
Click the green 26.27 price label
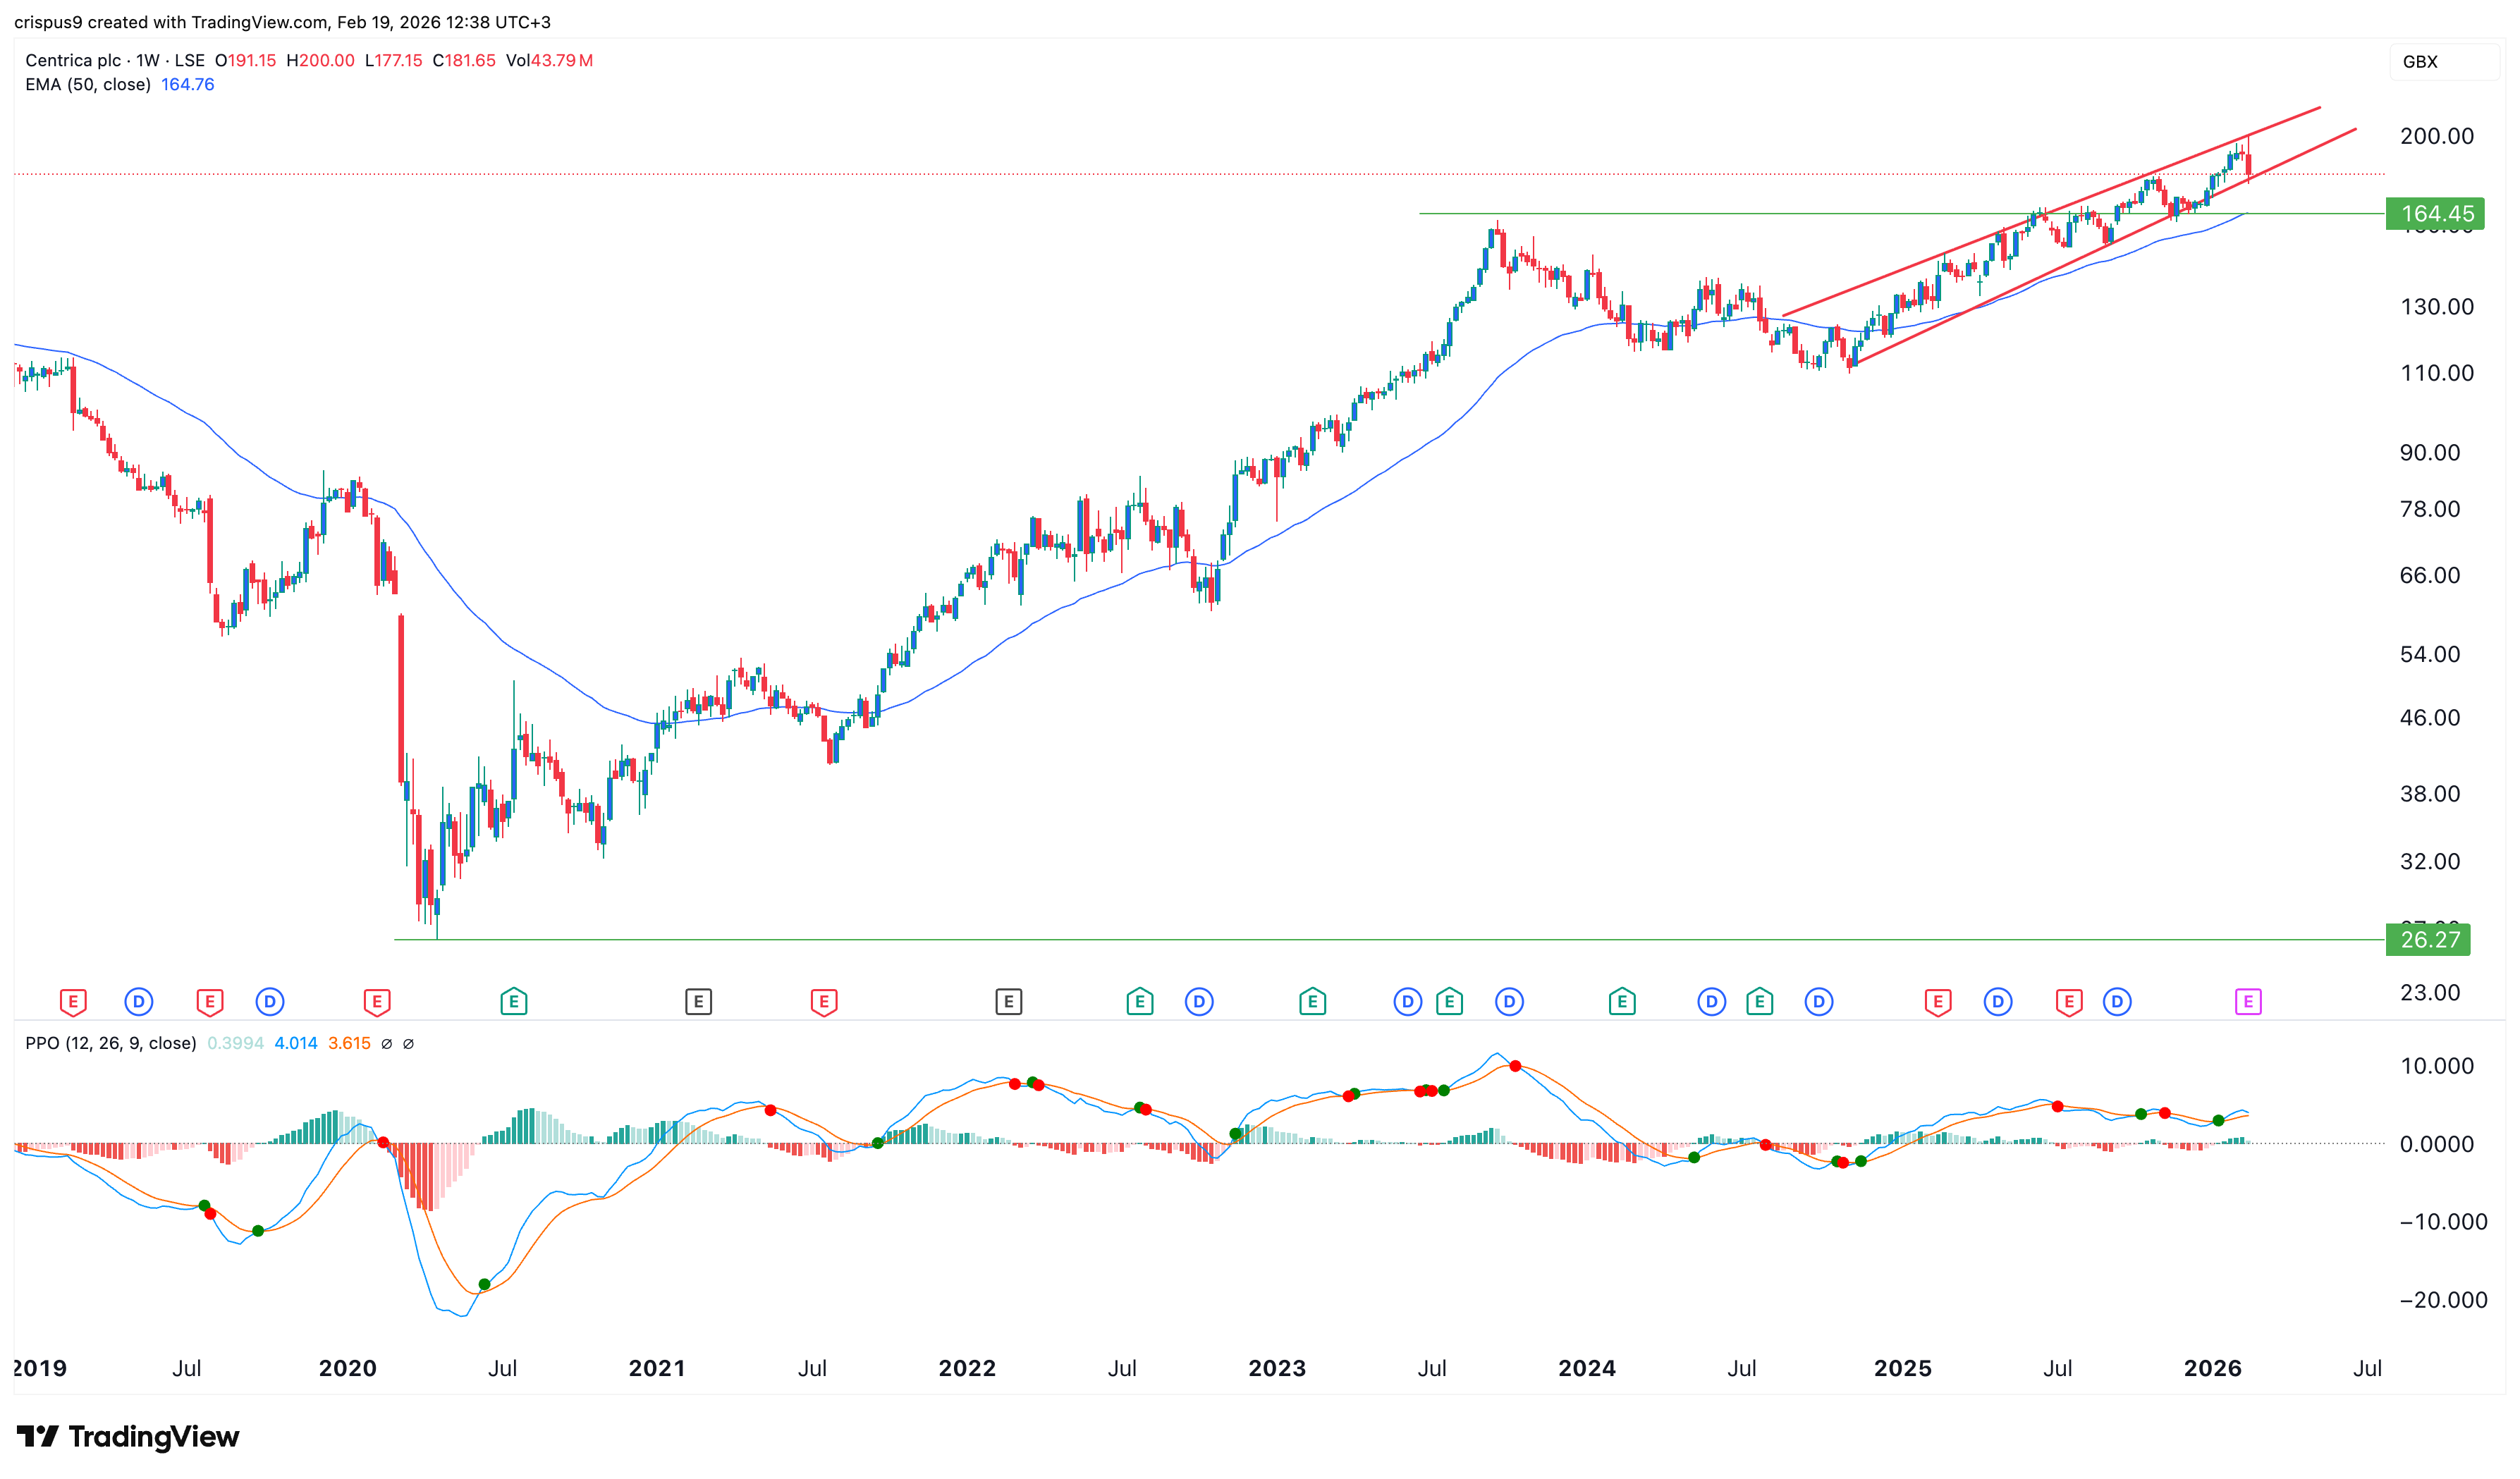pyautogui.click(x=2429, y=940)
